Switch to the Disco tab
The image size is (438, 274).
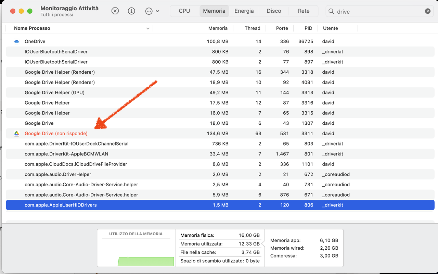coord(274,11)
